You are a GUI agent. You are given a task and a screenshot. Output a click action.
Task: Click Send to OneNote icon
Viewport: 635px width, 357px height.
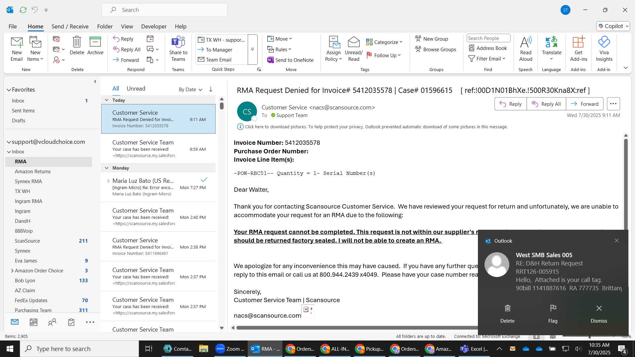(271, 60)
